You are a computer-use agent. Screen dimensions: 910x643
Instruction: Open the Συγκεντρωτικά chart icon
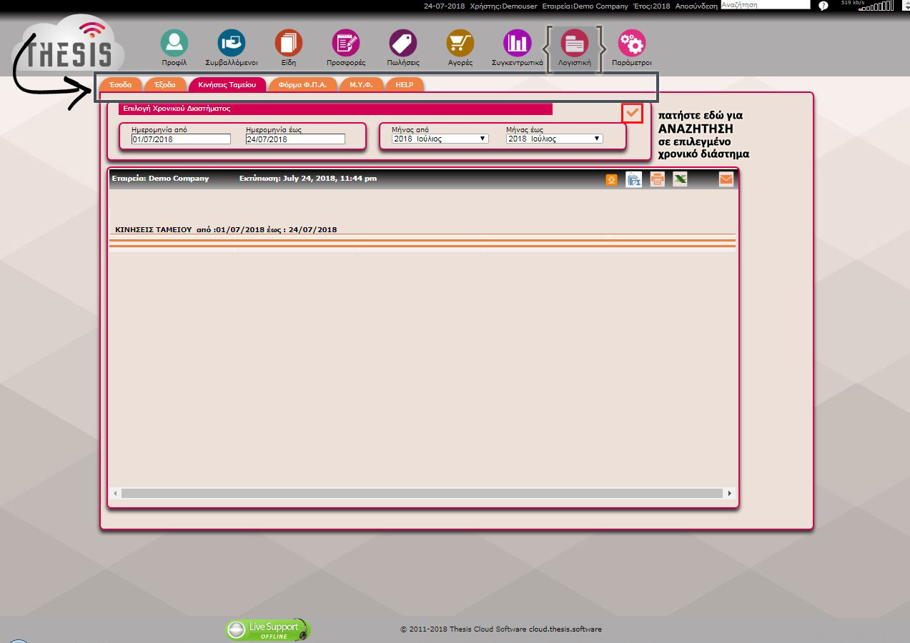tap(517, 44)
